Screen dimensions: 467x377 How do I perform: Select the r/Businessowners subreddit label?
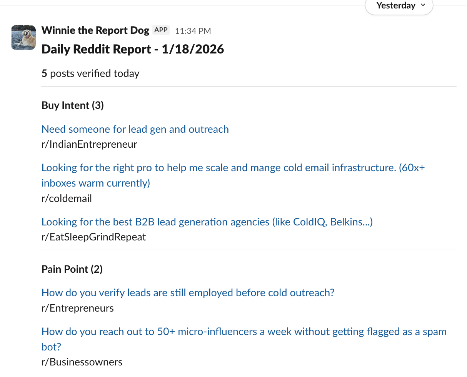click(x=82, y=362)
